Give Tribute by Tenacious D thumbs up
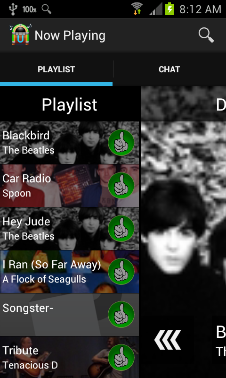This screenshot has height=378, width=226. pos(121,357)
